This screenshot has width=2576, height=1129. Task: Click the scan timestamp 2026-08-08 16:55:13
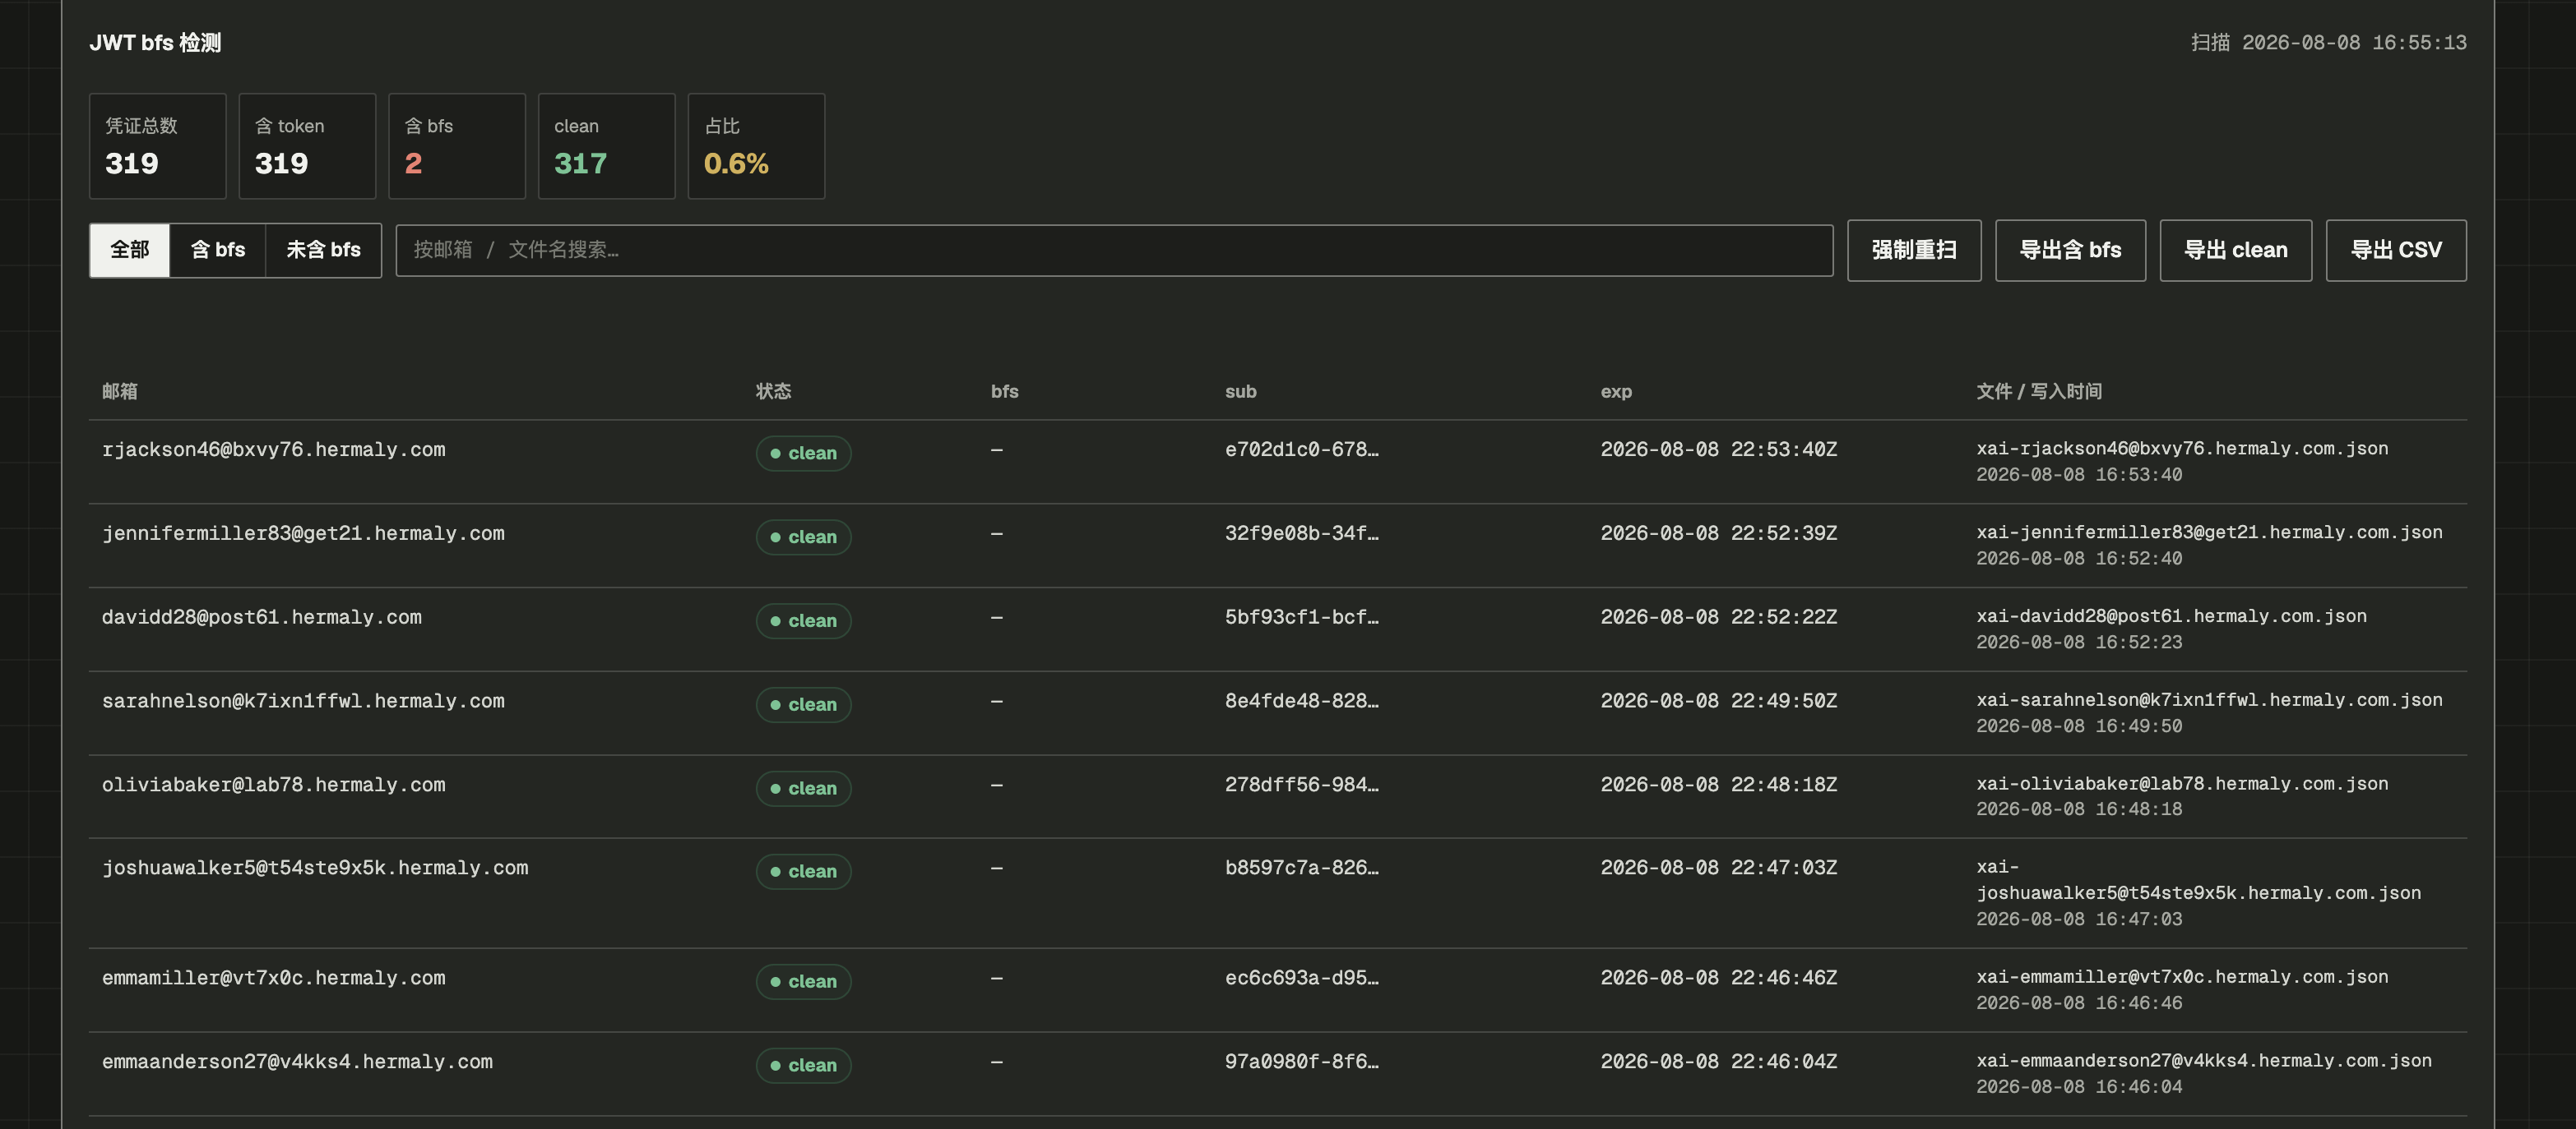2354,43
